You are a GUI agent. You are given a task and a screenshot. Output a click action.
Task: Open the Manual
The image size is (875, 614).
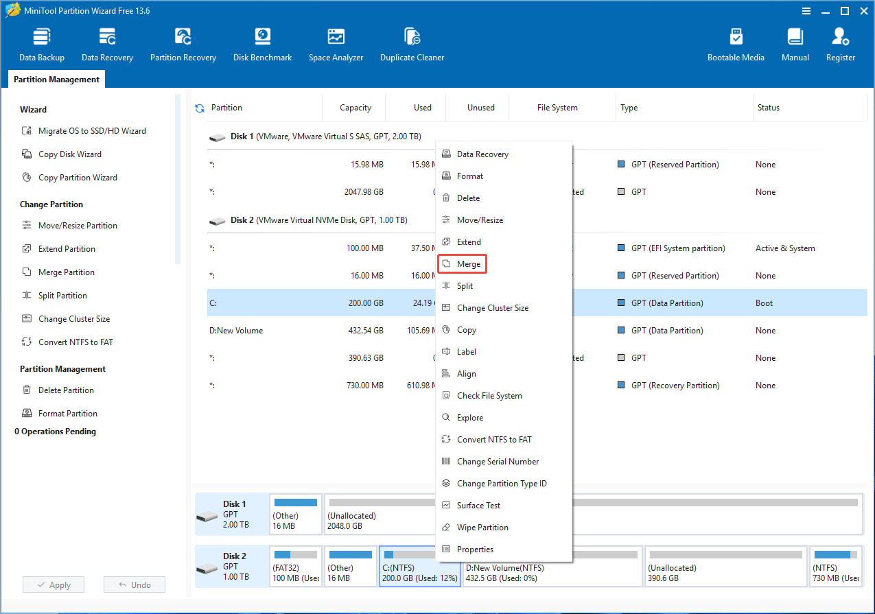click(x=795, y=45)
